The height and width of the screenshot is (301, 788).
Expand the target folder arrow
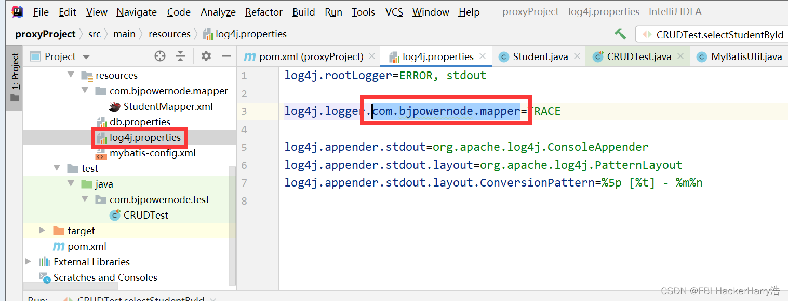tap(43, 231)
